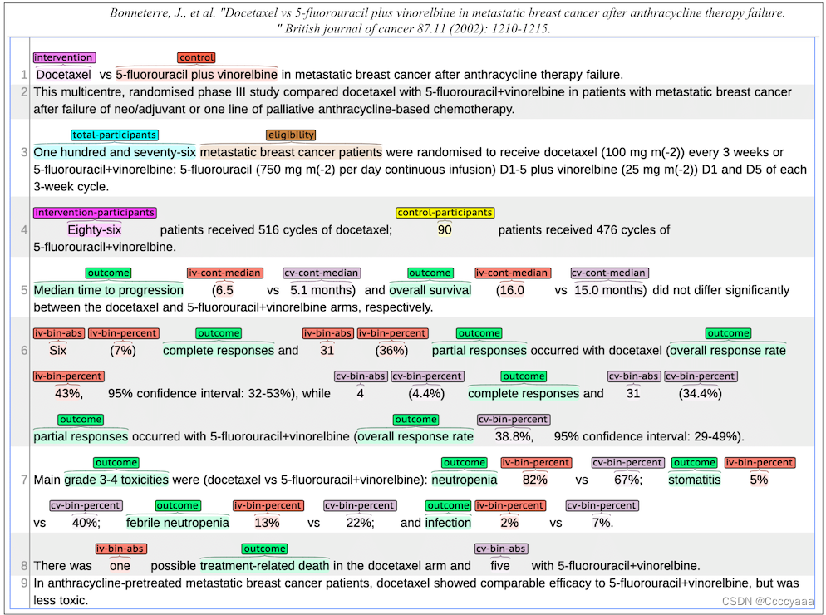Select the '5%' percent span after stomatitis
826x615 pixels.
759,480
